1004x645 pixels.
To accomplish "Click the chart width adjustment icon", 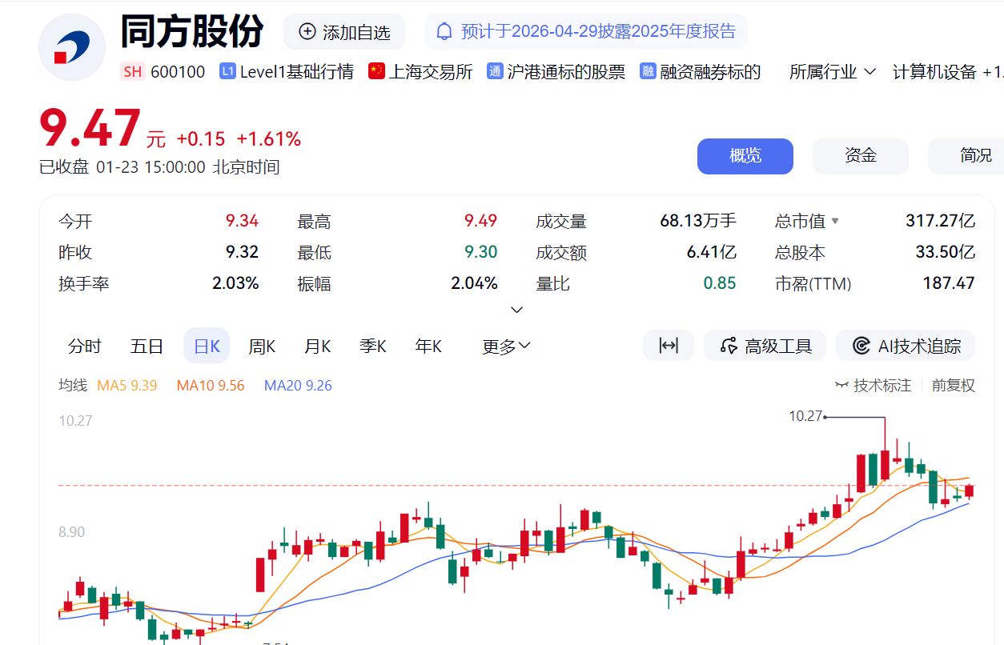I will click(669, 345).
